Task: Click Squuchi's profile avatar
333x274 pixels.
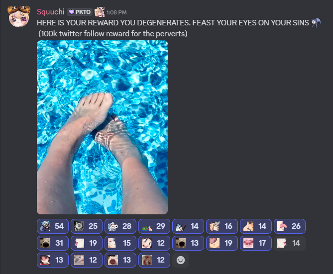Action: point(19,16)
